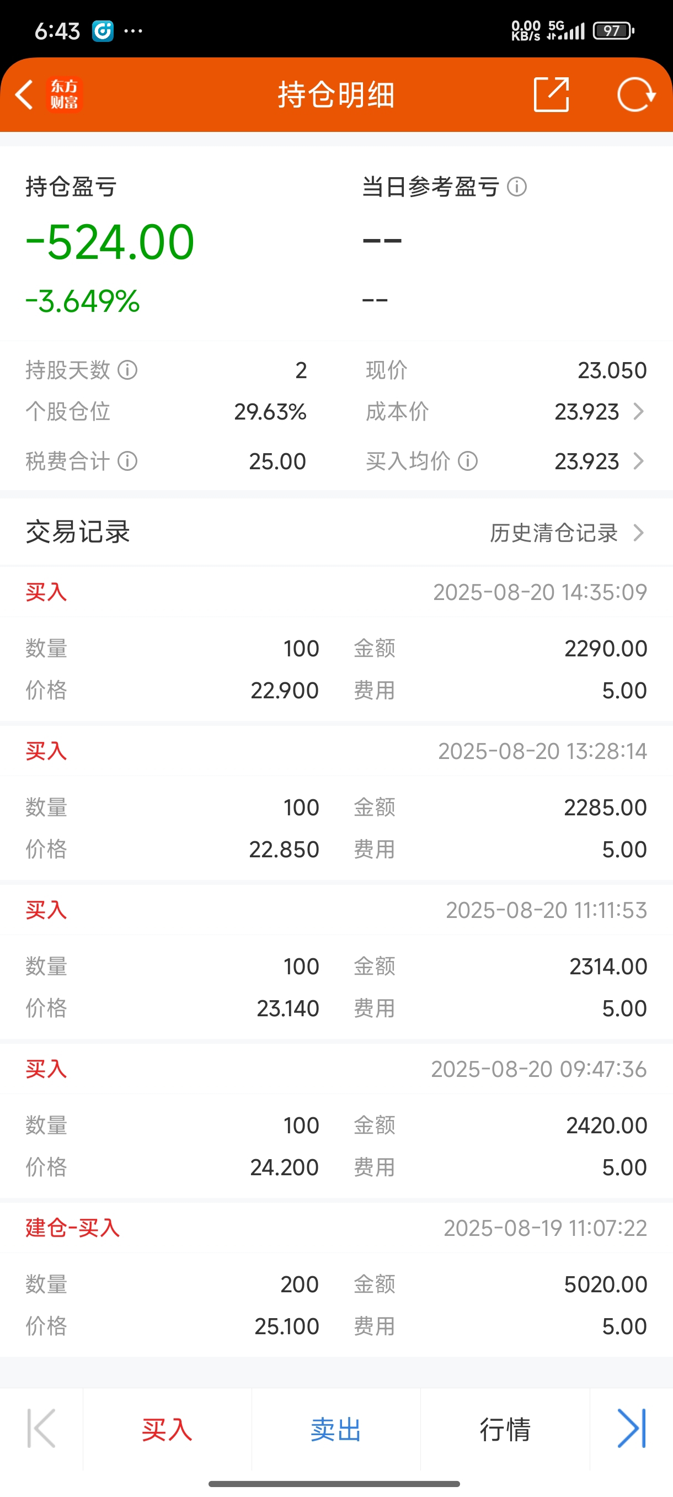Expand 成本价 details chevron
The image size is (673, 1497).
coord(639,411)
